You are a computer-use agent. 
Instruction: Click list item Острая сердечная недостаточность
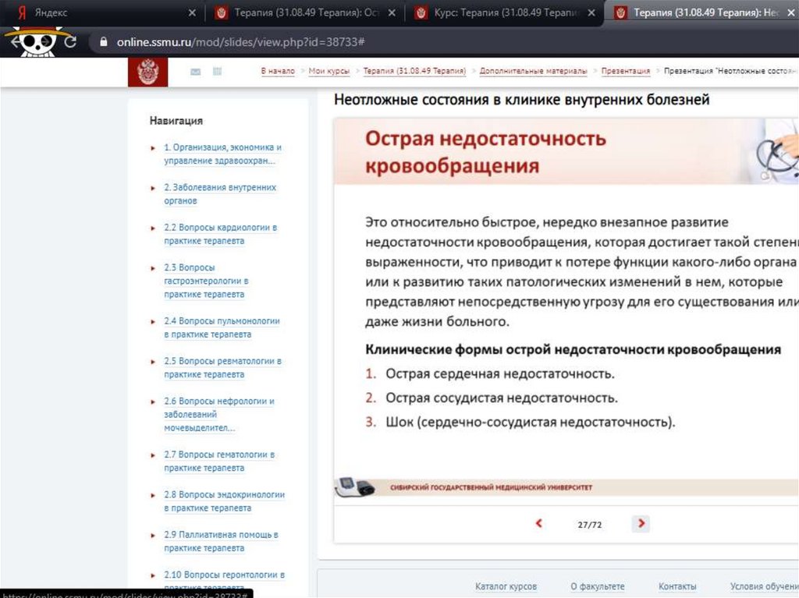pyautogui.click(x=500, y=374)
